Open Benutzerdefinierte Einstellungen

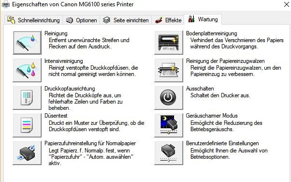[x=169, y=153]
